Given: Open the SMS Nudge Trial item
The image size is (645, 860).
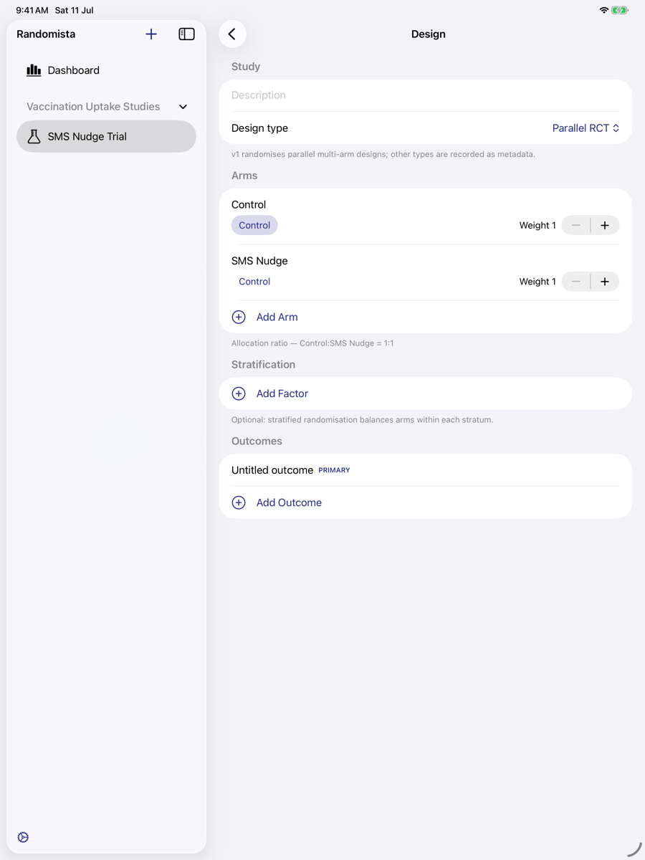Looking at the screenshot, I should click(x=106, y=136).
